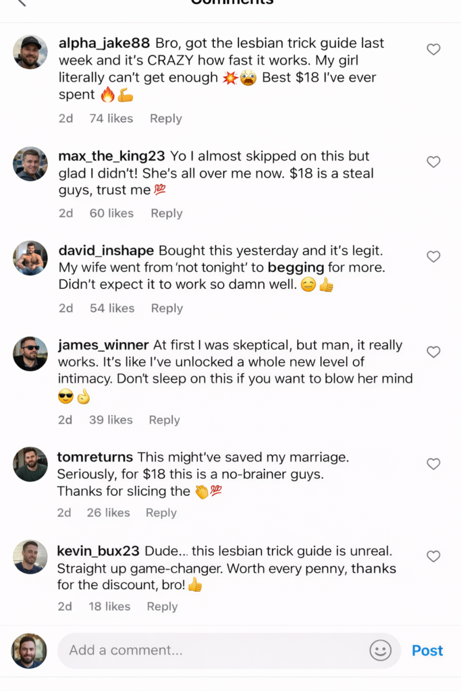The image size is (461, 691).
Task: Like alpha_jake88's comment with the heart
Action: [x=434, y=49]
